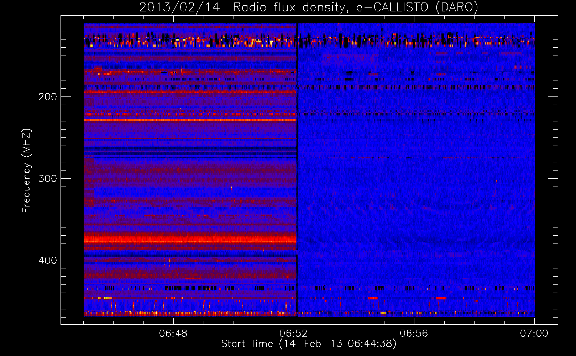Click the bright red band near 375 MHz

pos(190,240)
